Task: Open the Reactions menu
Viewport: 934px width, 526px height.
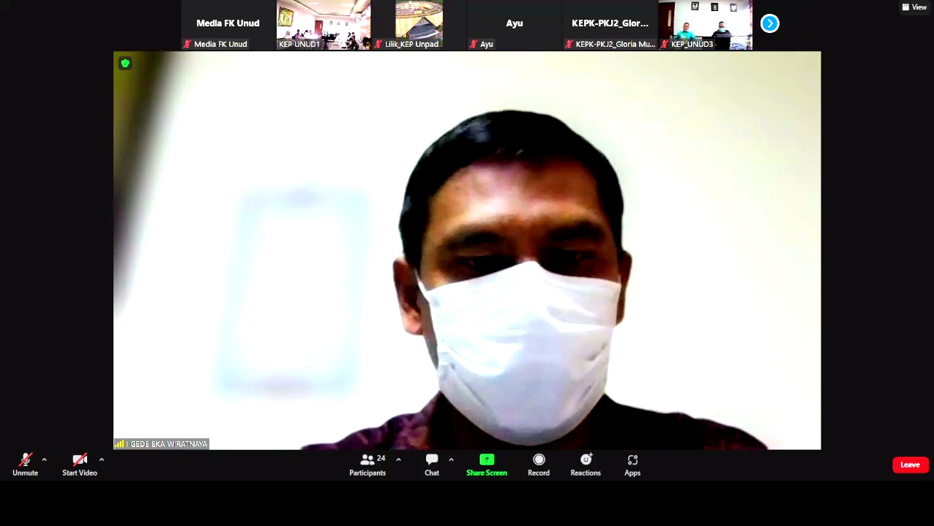Action: pos(586,465)
